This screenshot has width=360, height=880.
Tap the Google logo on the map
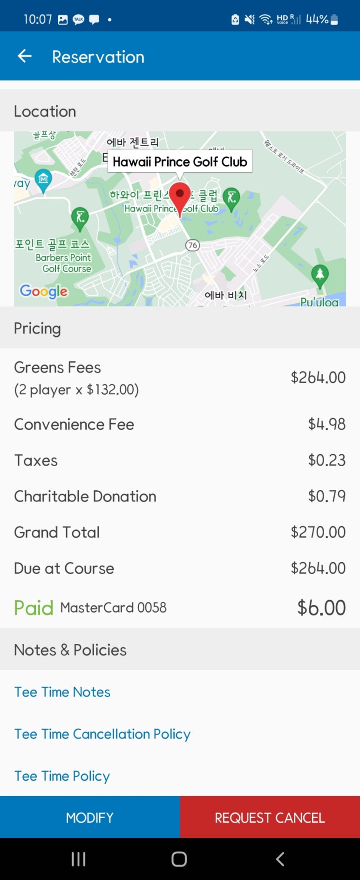coord(44,291)
